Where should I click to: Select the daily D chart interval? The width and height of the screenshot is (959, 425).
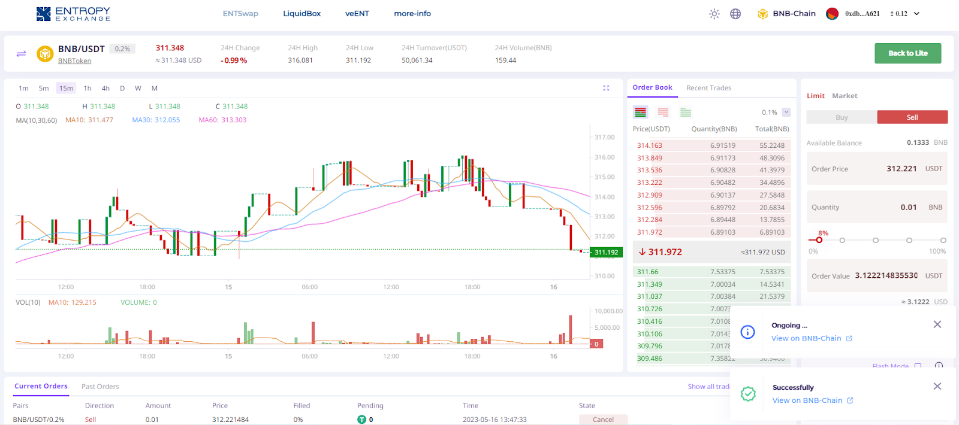click(122, 89)
